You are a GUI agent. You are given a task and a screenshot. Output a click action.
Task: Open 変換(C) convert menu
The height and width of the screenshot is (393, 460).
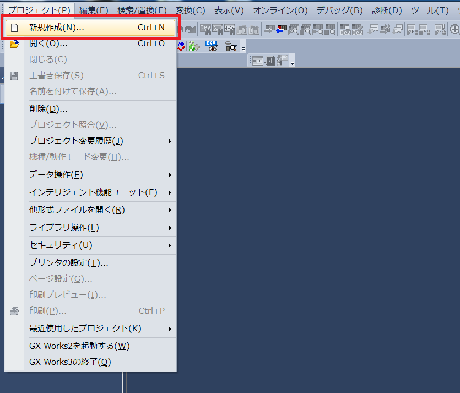[x=191, y=10]
